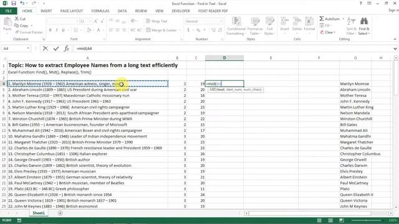Viewport: 399px width, 224px height.
Task: Click the Insert cells icon
Action: pyautogui.click(x=284, y=21)
